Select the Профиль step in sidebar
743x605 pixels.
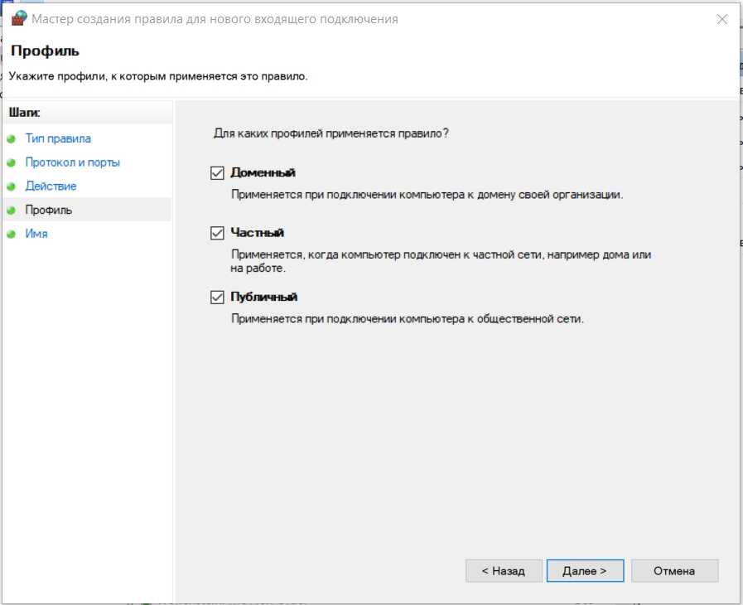click(x=49, y=211)
